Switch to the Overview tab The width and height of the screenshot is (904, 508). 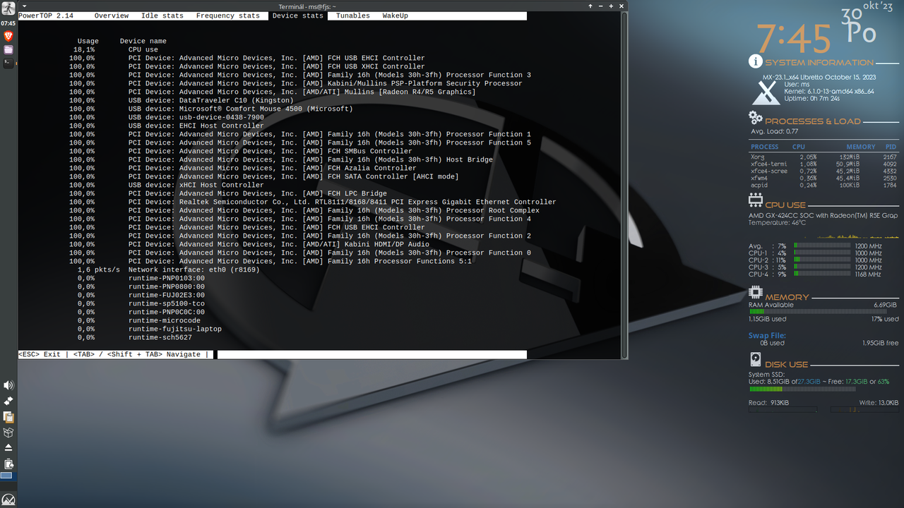pyautogui.click(x=112, y=16)
